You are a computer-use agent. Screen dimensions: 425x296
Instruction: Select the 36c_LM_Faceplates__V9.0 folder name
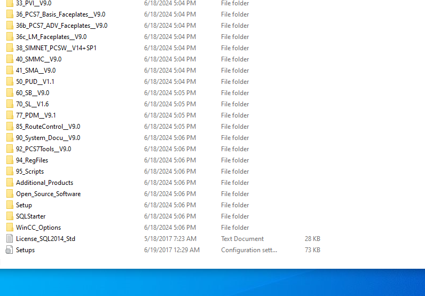pos(51,37)
